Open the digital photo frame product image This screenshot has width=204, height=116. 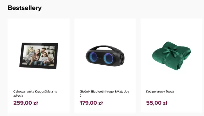(39, 56)
